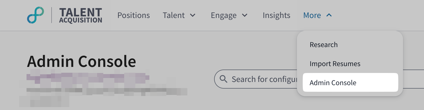The image size is (424, 110).
Task: Click the infinity-shaped logo icon
Action: (36, 15)
